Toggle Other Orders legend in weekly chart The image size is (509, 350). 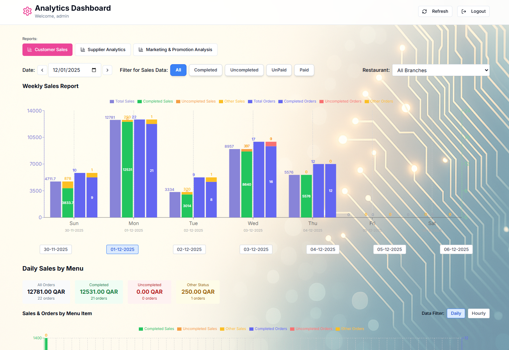(x=379, y=101)
